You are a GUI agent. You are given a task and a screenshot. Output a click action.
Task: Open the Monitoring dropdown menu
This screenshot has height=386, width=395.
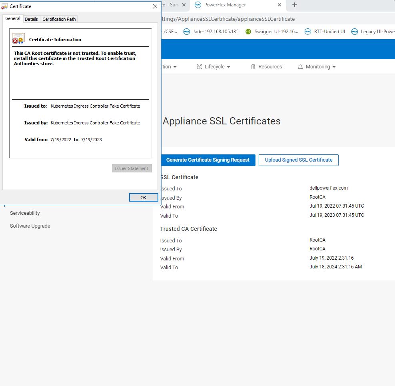(x=317, y=66)
